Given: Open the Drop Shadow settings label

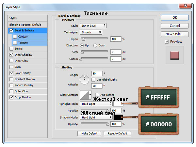Looking at the screenshot, I should pos(23,97).
